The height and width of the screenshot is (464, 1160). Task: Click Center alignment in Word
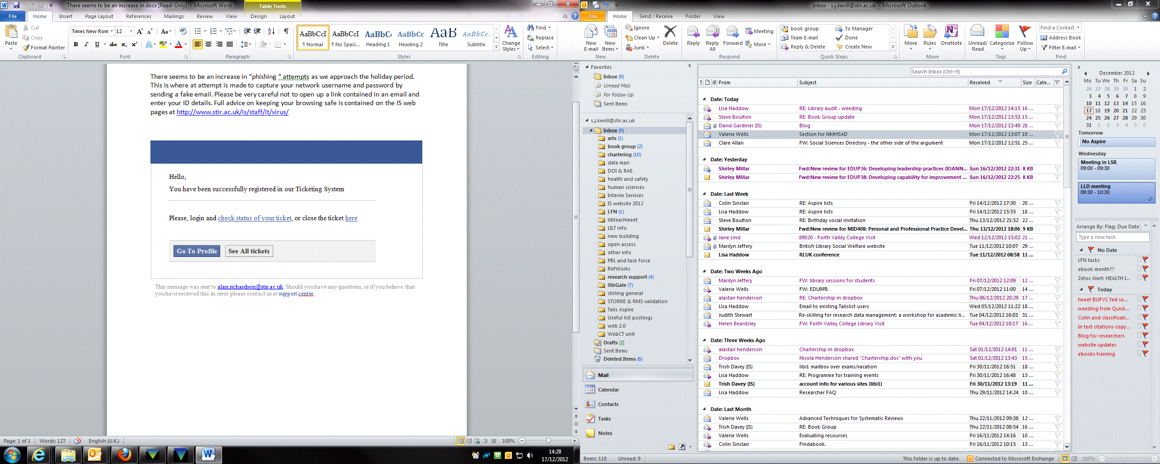(208, 44)
